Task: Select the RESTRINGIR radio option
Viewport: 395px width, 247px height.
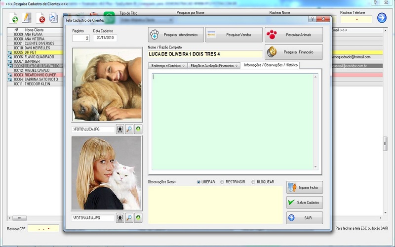Action: pos(222,182)
